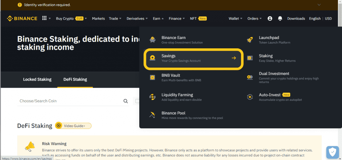
Task: Click the Risk Warning megaphone icon
Action: (x=30, y=146)
